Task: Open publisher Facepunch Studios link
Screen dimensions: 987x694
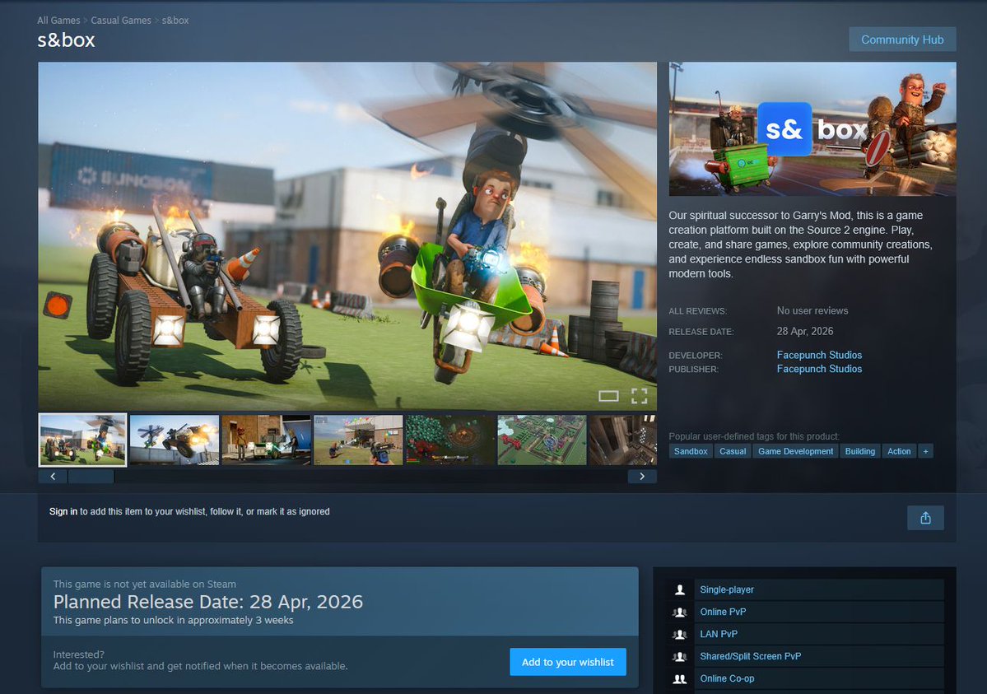Action: point(819,369)
